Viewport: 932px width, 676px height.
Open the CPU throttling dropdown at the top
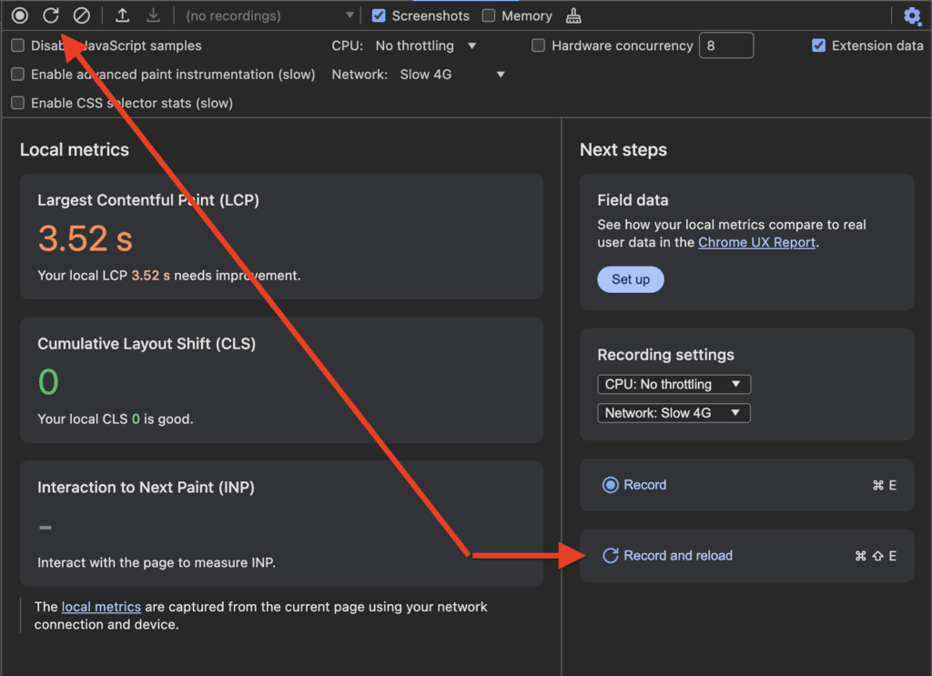426,45
